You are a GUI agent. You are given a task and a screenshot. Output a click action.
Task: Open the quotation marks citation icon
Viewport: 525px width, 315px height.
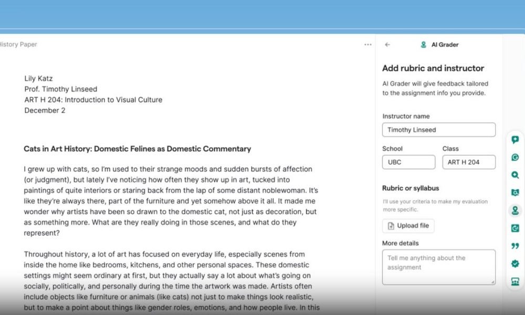click(515, 246)
